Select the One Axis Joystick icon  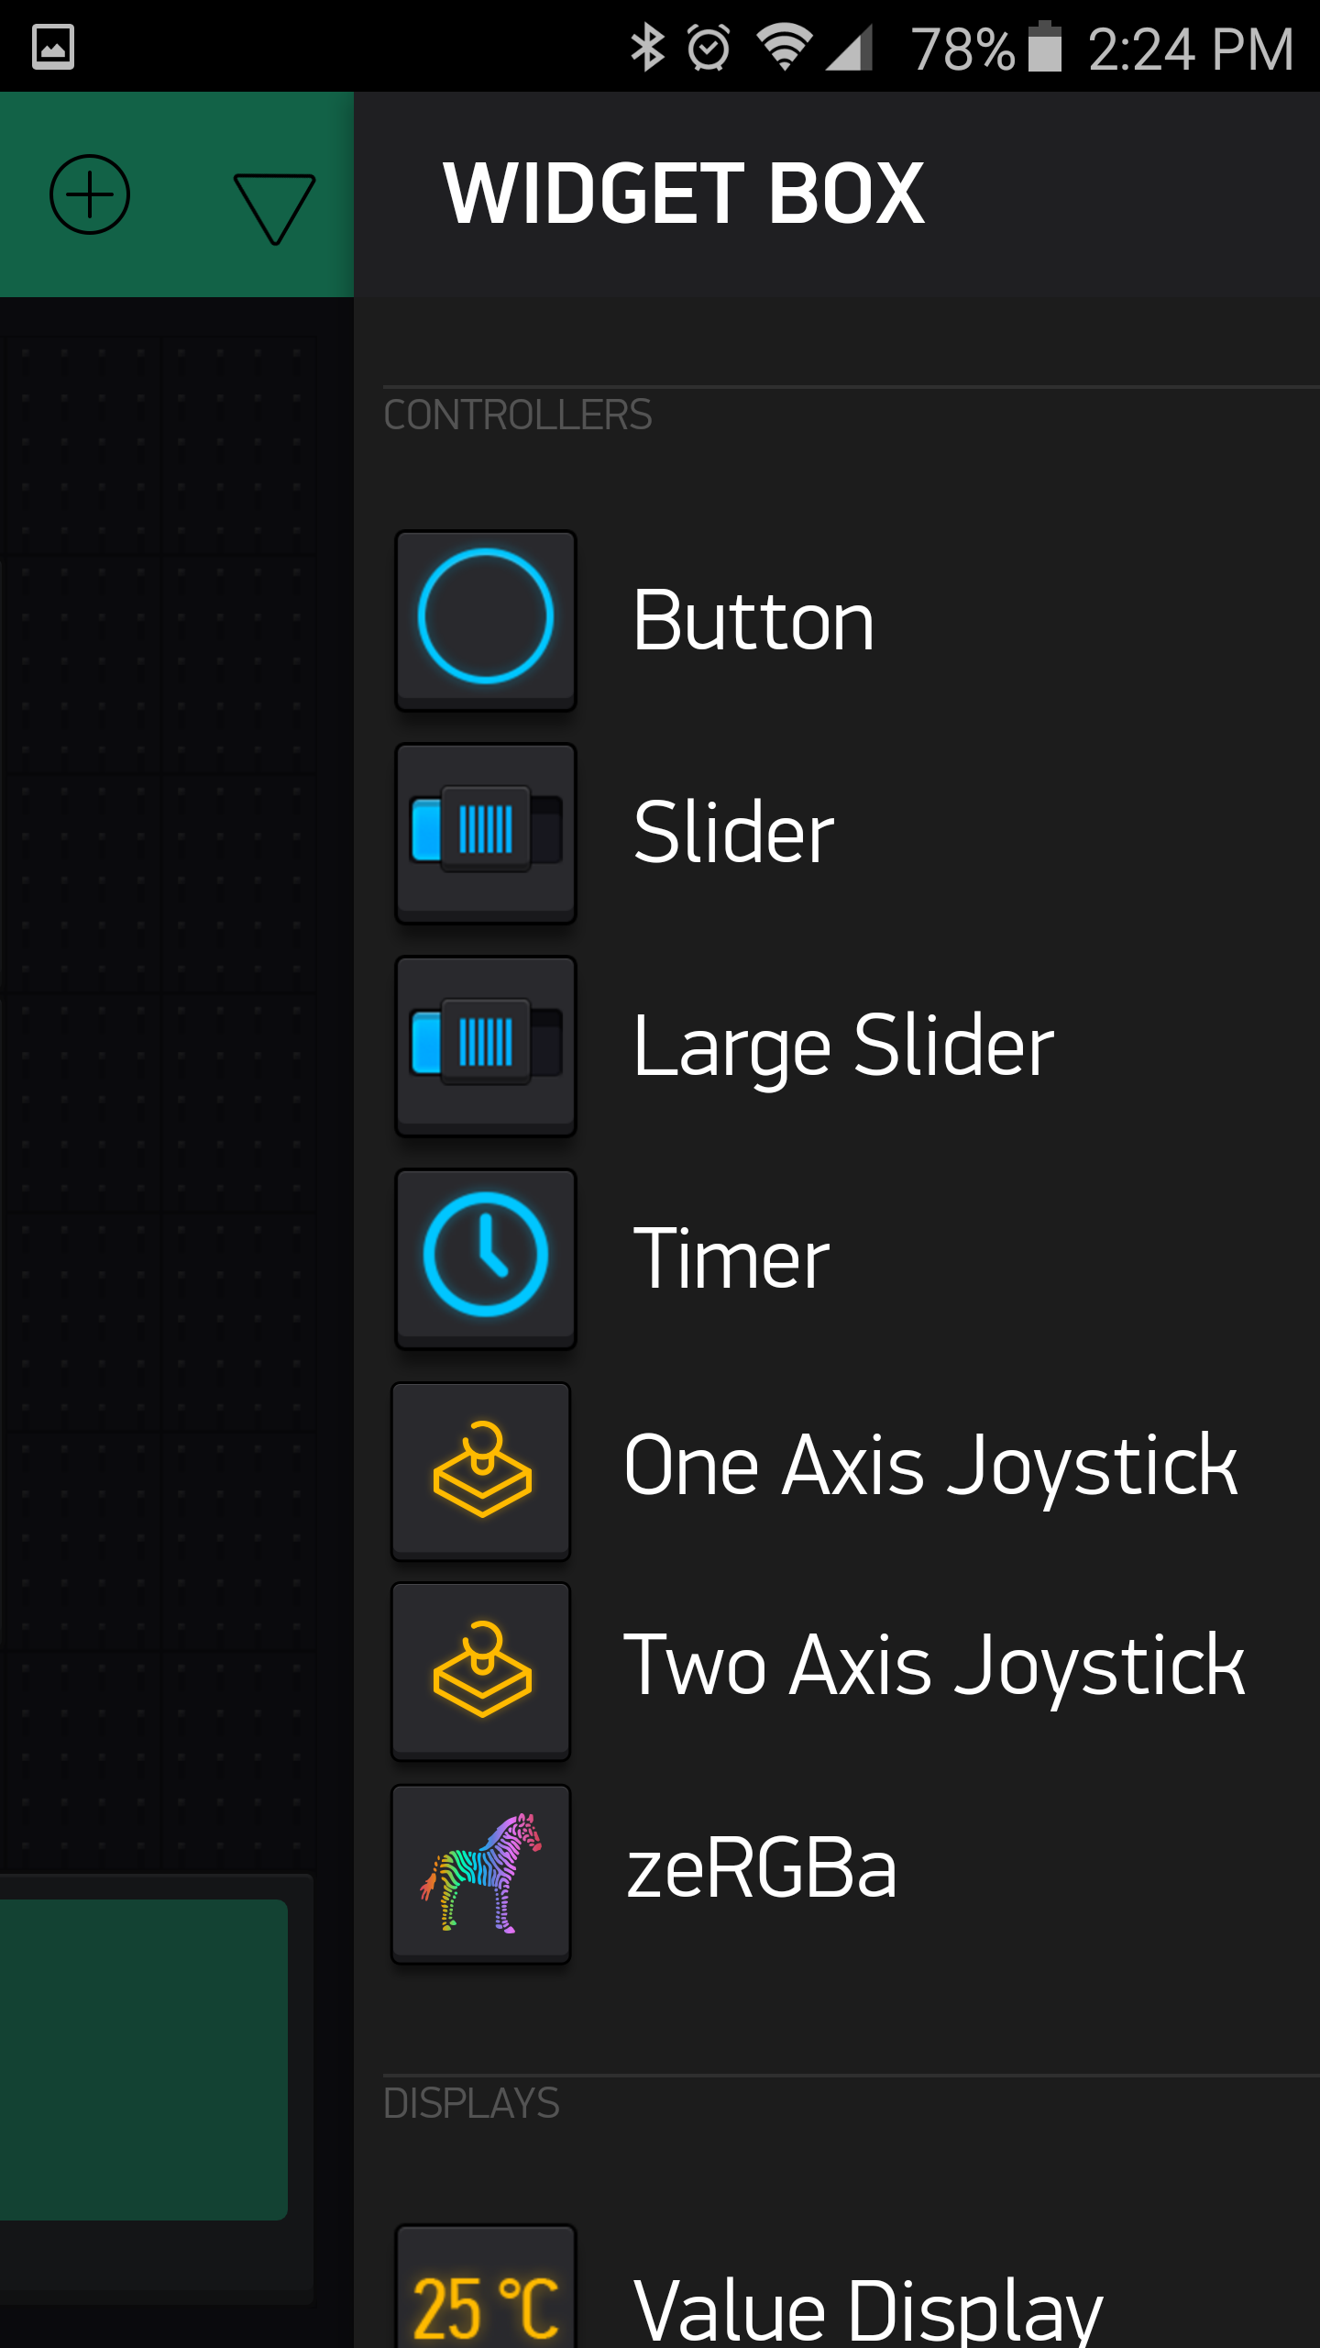[x=481, y=1471]
